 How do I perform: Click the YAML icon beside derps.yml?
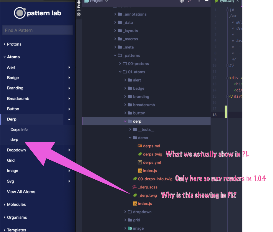[x=140, y=162]
